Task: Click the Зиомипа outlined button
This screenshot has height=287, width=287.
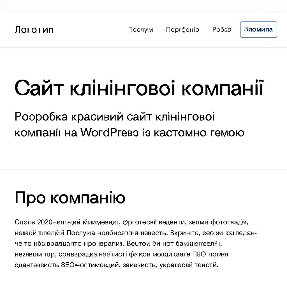Action: (x=258, y=29)
